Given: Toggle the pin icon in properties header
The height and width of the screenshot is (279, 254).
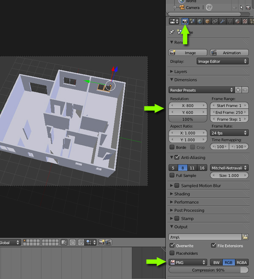Looking at the screenshot, I should 172,32.
